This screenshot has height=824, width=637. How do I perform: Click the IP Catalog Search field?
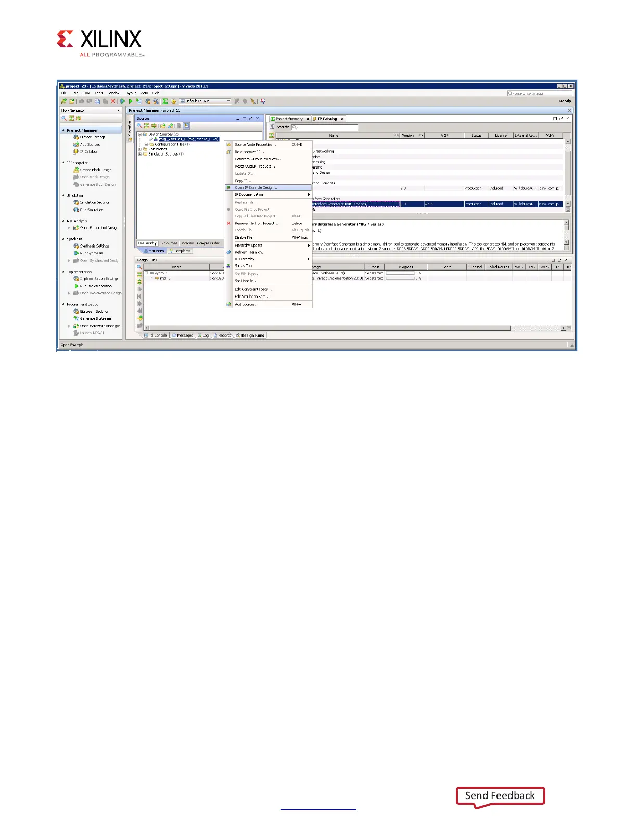[x=325, y=127]
